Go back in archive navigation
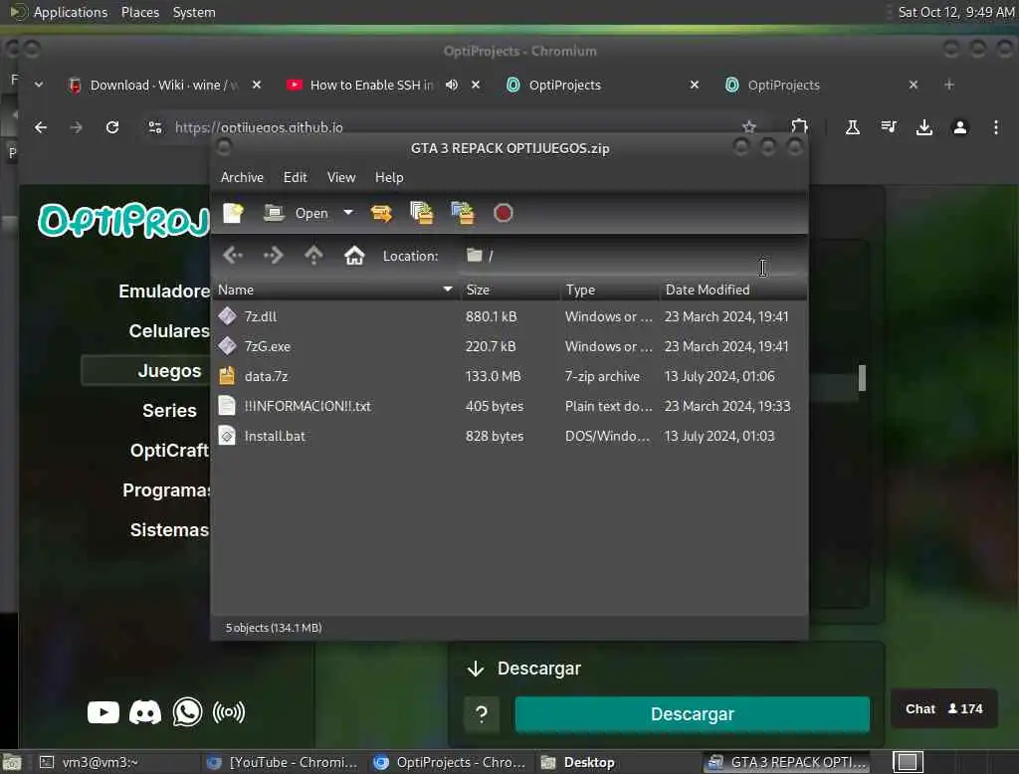 [233, 256]
